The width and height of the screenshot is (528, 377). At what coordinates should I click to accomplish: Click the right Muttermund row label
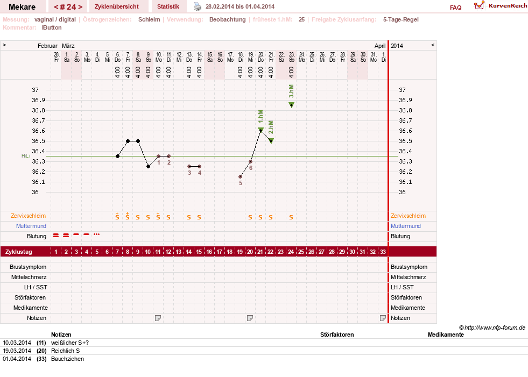pyautogui.click(x=406, y=226)
